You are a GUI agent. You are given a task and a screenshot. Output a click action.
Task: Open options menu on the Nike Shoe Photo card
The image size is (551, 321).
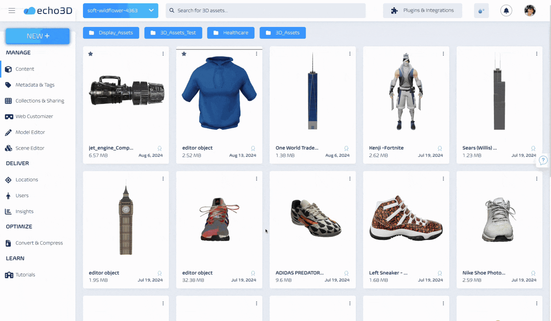click(537, 178)
